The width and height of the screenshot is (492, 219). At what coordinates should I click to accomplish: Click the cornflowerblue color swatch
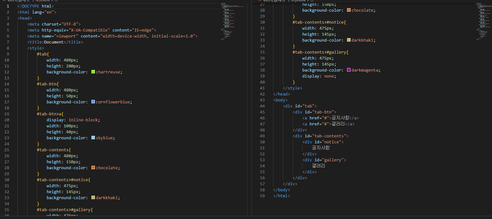[93, 102]
